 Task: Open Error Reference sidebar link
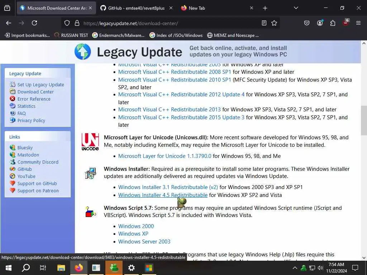[x=34, y=99]
